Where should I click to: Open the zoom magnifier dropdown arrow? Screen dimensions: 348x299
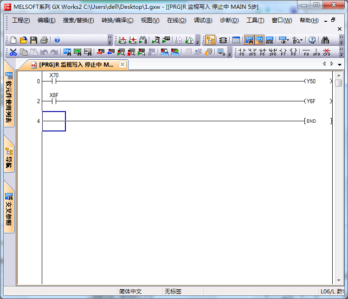point(302,40)
